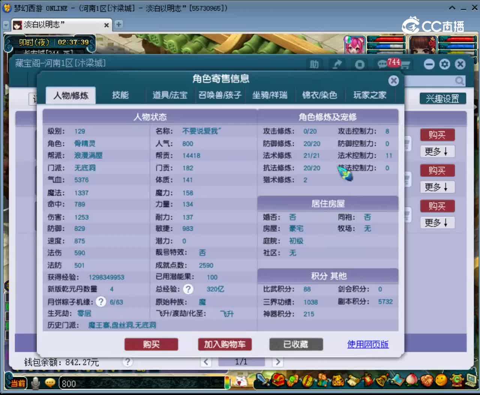Open the 锦衣/染色 tab
The height and width of the screenshot is (395, 480).
(x=319, y=95)
